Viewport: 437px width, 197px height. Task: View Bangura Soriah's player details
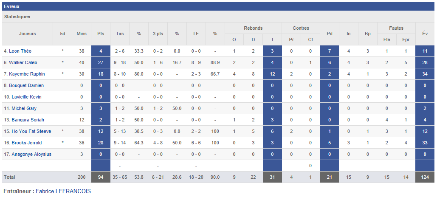(28, 120)
